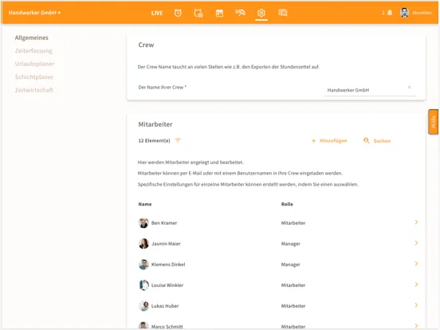Open the time tracking clock icon
This screenshot has width=440, height=330.
click(x=178, y=13)
